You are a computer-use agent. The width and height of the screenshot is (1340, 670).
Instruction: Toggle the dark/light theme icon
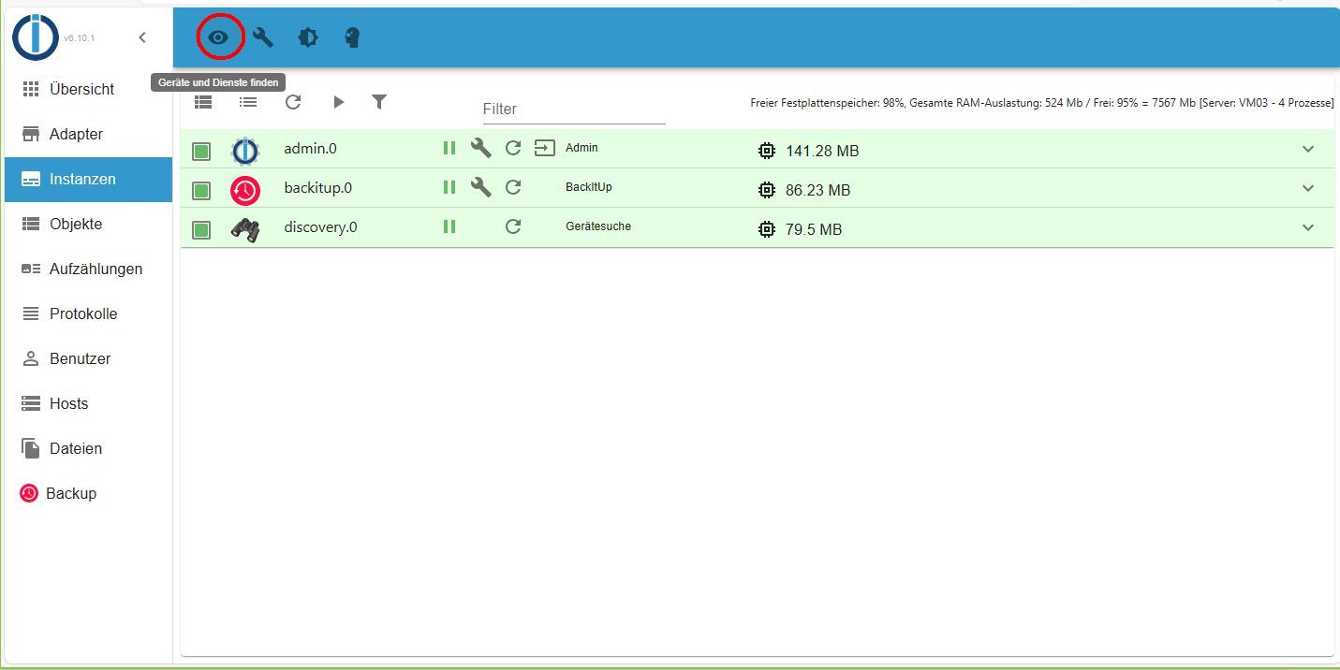pyautogui.click(x=308, y=37)
